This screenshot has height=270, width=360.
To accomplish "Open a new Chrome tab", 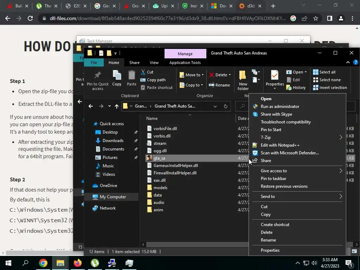I will point(273,6).
